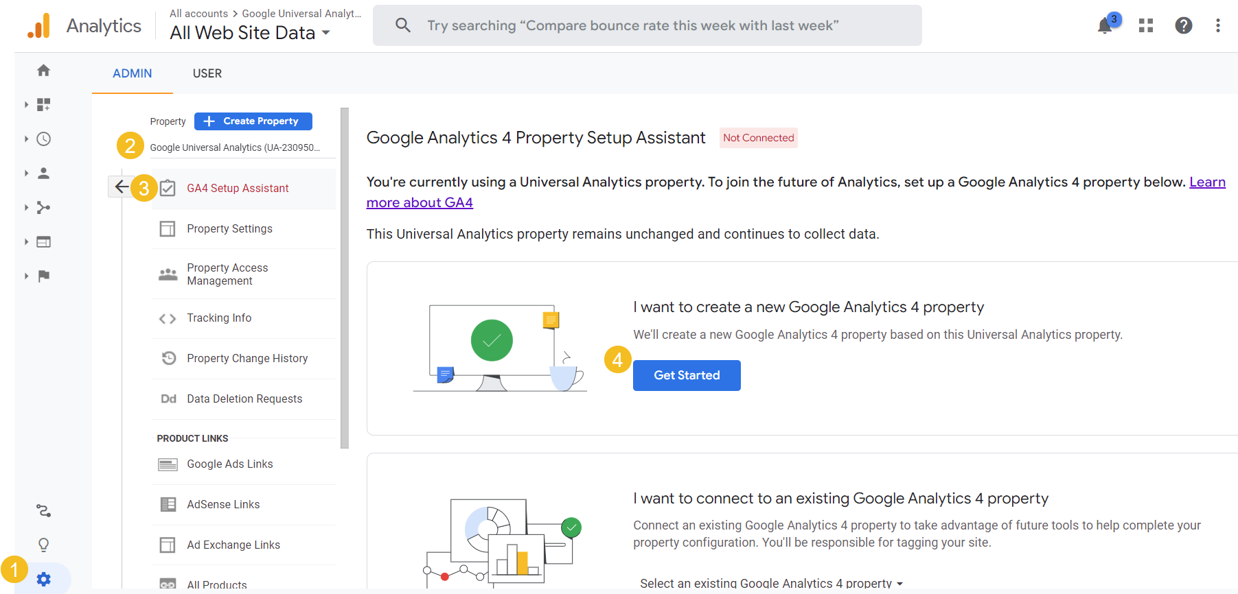Screen dimensions: 1238x594
Task: Open 'Select an existing Google Analytics 4 property' dropdown
Action: coord(771,583)
